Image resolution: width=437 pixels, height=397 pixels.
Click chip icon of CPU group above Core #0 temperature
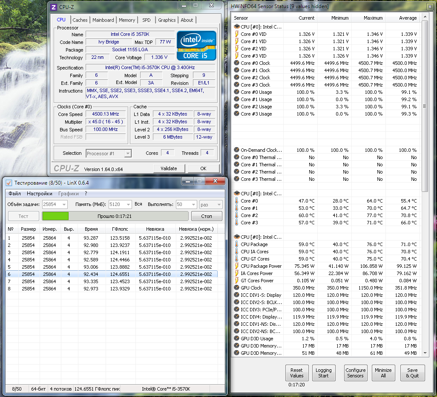click(237, 194)
